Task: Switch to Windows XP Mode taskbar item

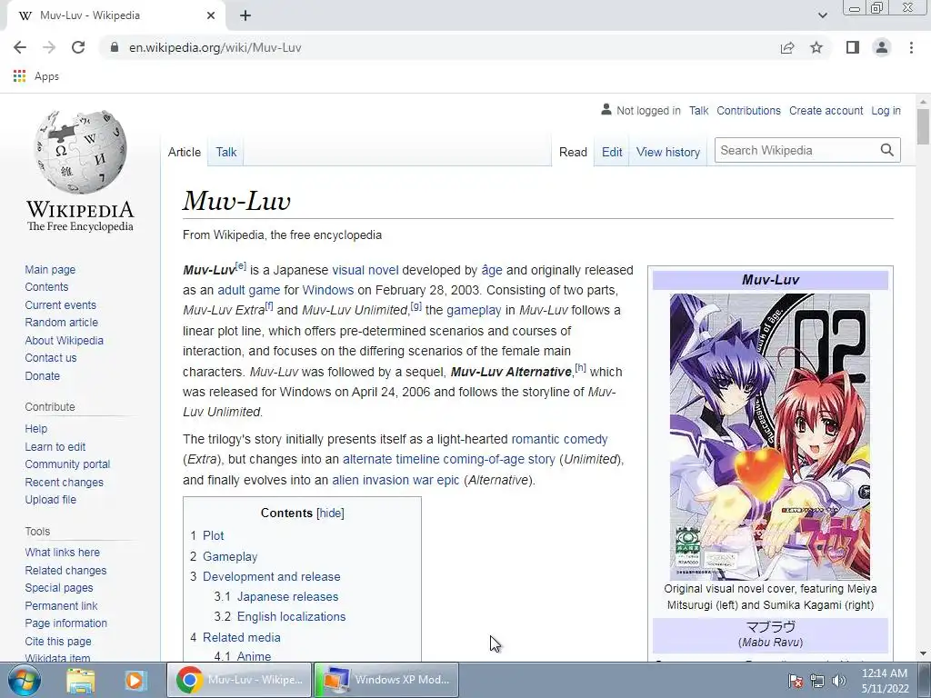Action: coord(386,680)
